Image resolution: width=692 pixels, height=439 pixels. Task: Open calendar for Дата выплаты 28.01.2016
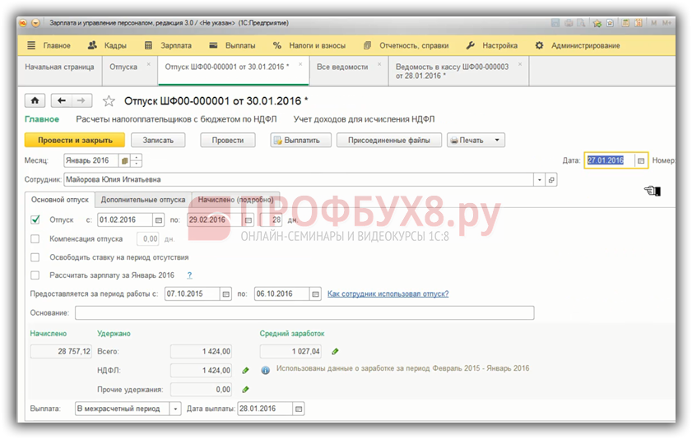(x=299, y=409)
